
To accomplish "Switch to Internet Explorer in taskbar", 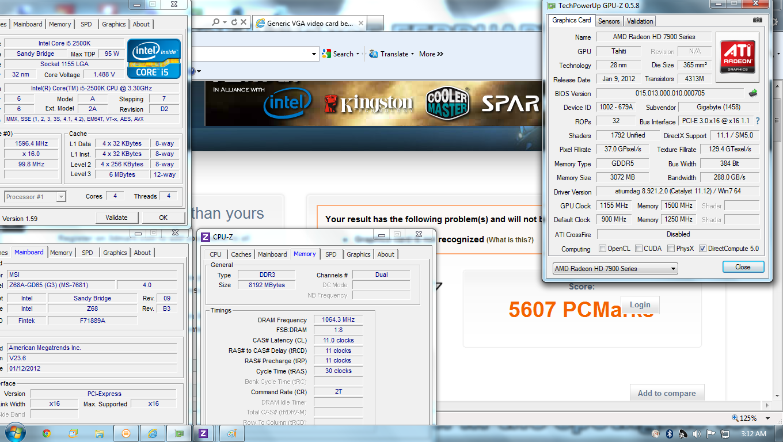I will 153,433.
